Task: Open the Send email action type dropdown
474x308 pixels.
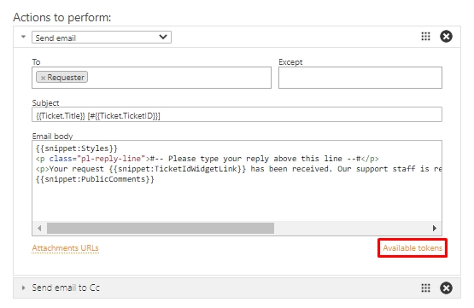Action: point(102,38)
